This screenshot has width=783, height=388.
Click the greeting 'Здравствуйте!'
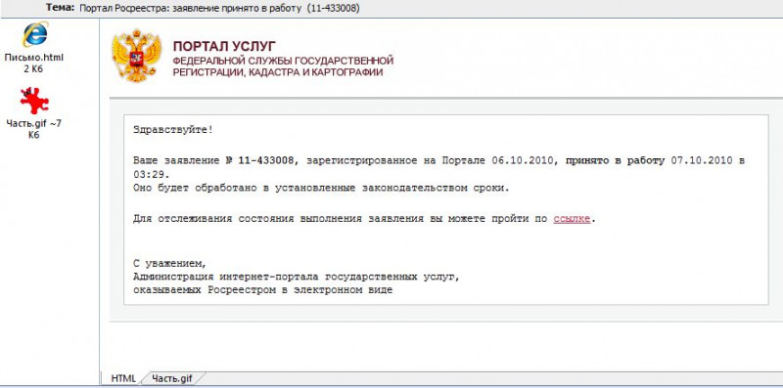(x=173, y=130)
